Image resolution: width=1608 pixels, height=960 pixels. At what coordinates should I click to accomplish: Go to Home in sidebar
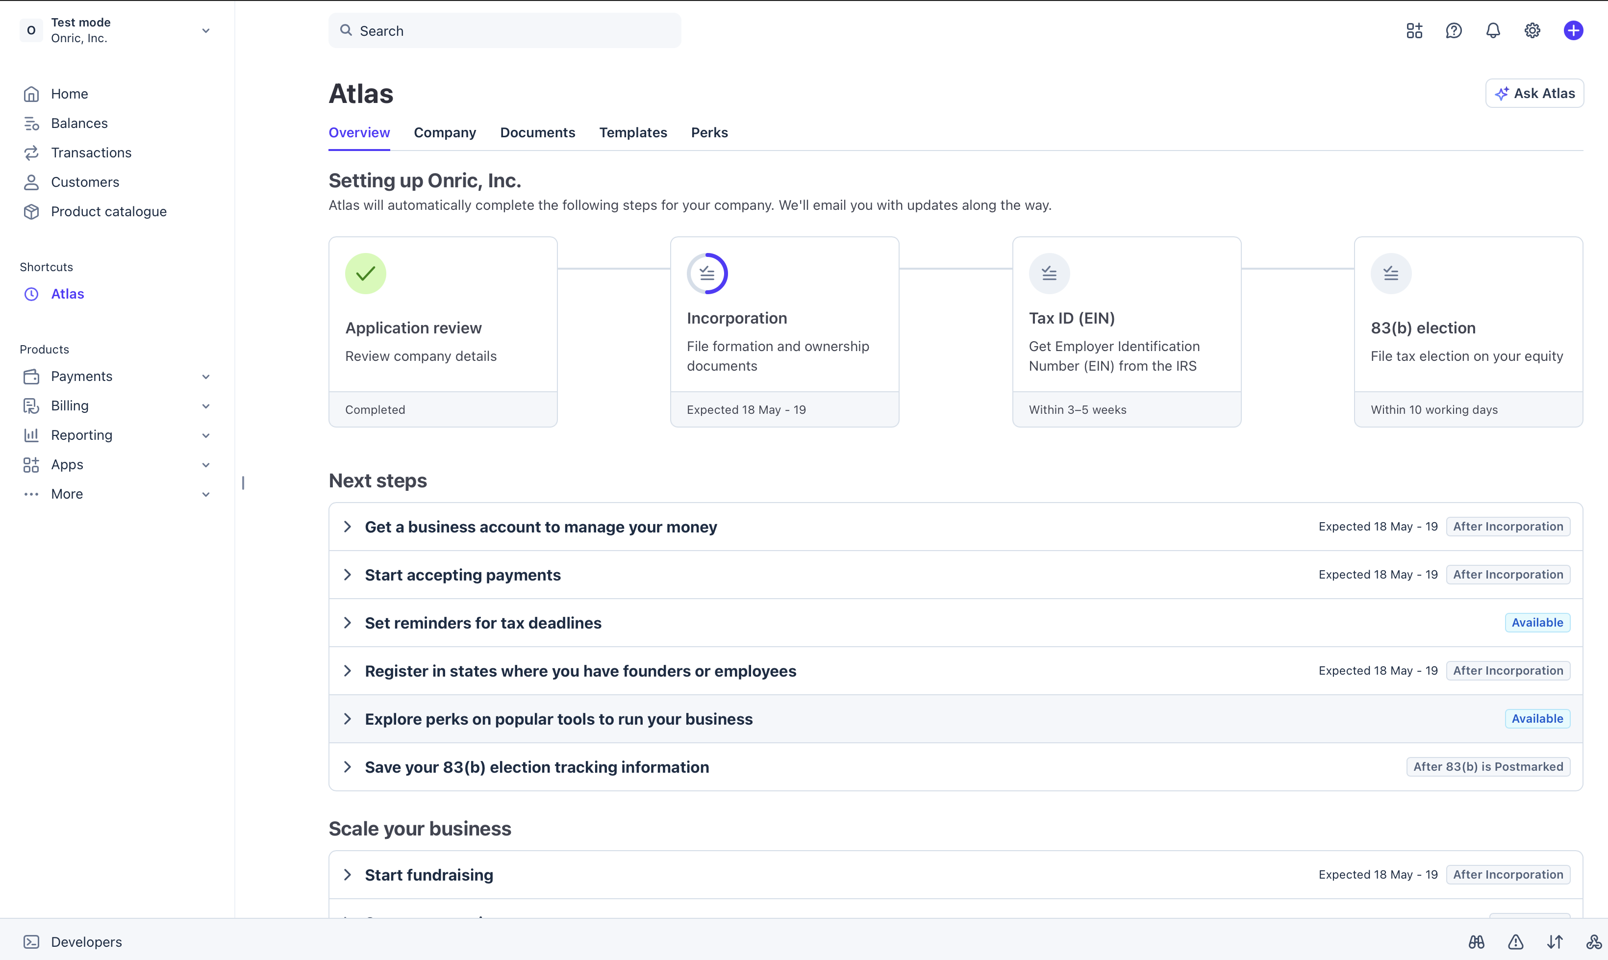pyautogui.click(x=69, y=94)
